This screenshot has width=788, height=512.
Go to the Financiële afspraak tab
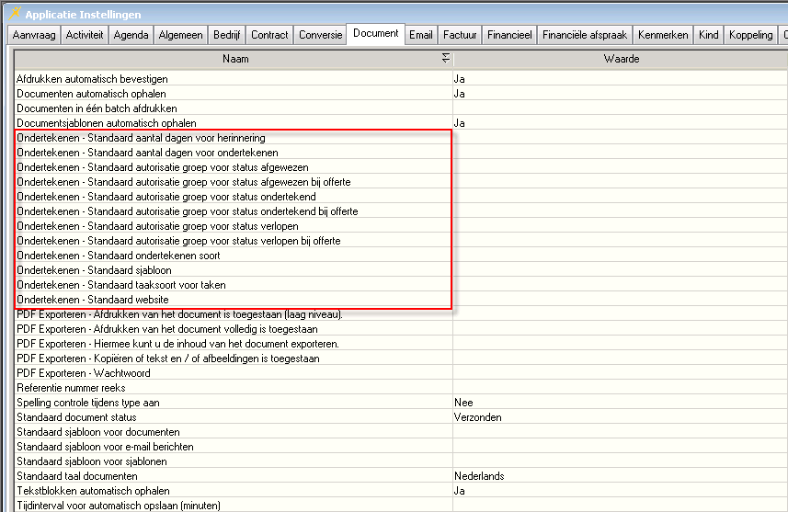coord(584,35)
